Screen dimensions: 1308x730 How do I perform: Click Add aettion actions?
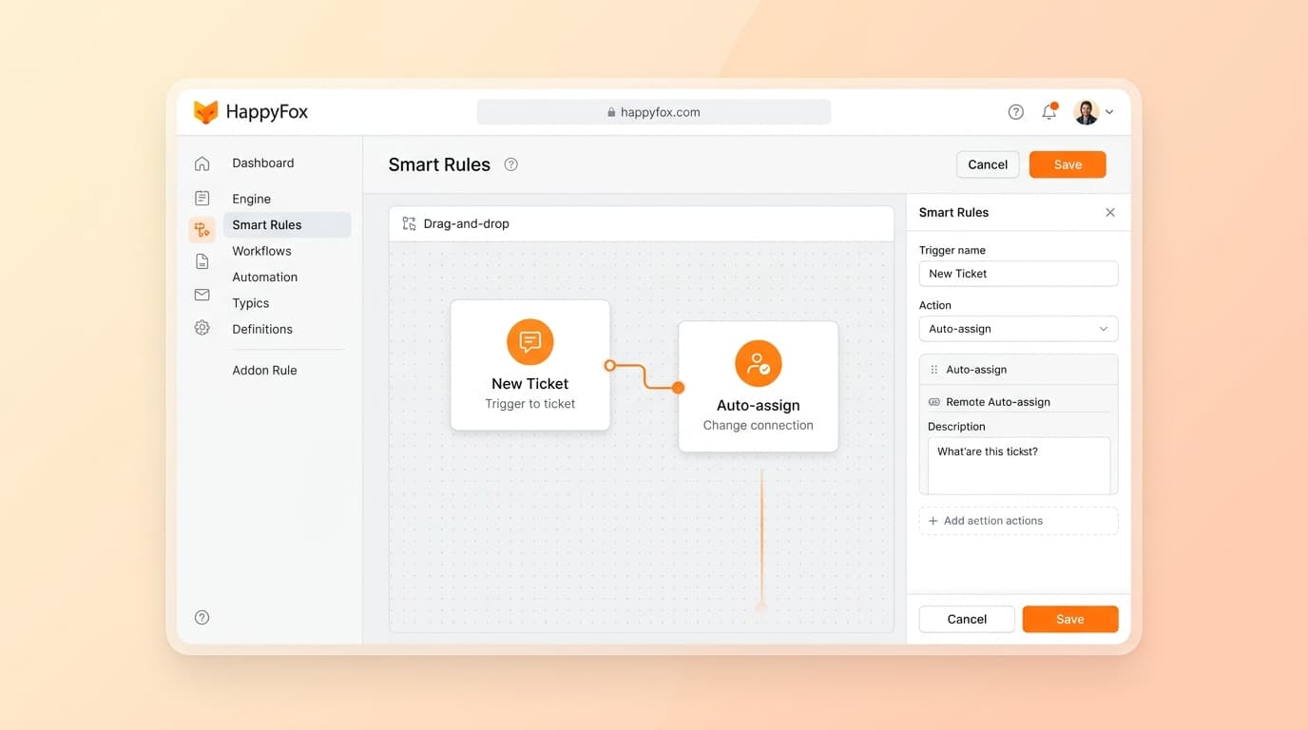(x=1018, y=521)
